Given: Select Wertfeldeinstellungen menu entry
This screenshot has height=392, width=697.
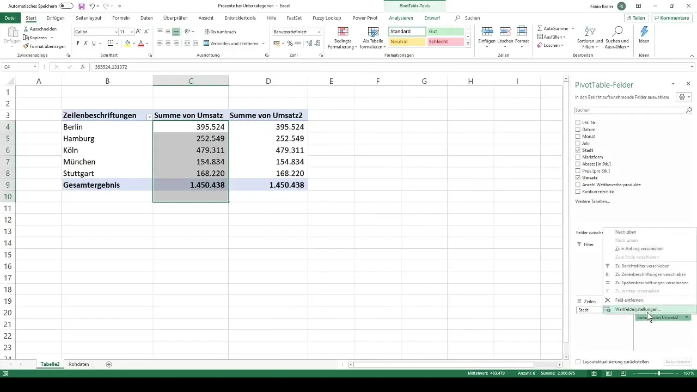Looking at the screenshot, I should [x=650, y=309].
